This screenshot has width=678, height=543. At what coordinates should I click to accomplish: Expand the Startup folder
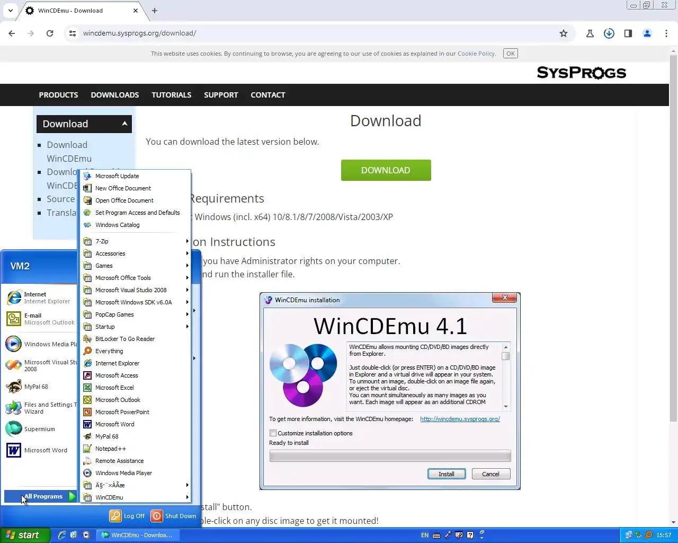point(135,327)
